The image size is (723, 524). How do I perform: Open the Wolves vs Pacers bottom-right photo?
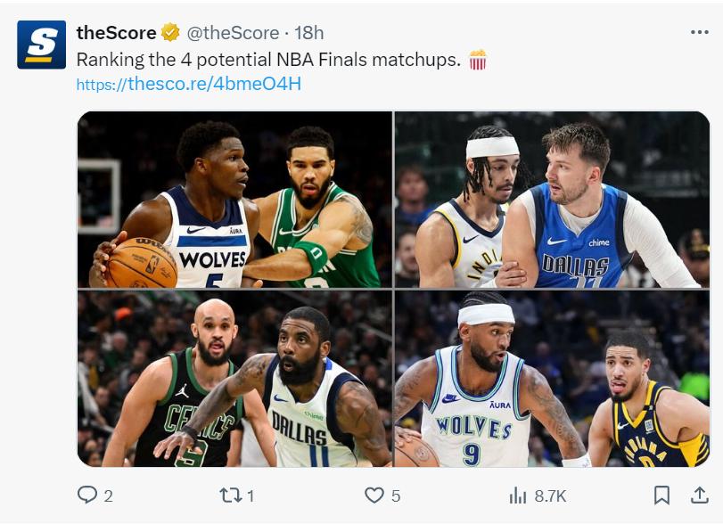[553, 379]
